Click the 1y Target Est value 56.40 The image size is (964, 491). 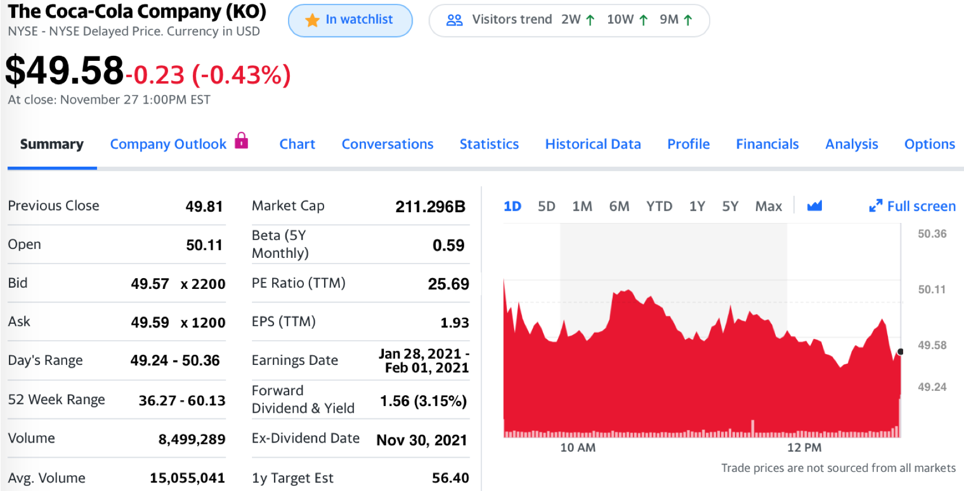[450, 478]
